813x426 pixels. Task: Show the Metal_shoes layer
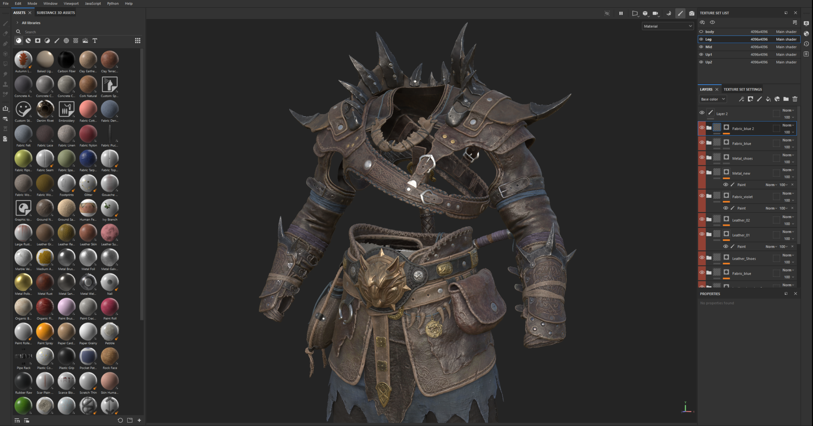702,158
